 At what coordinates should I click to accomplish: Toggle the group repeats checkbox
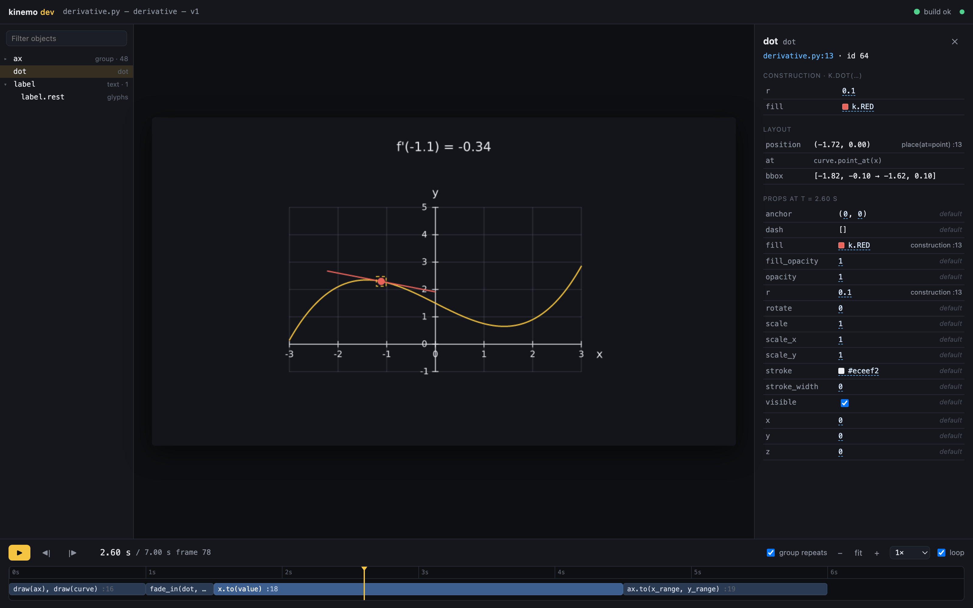click(x=770, y=552)
